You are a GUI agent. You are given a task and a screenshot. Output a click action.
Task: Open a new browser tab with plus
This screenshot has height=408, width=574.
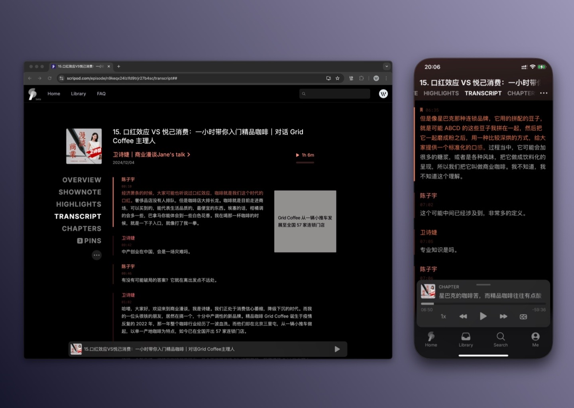[x=119, y=67]
